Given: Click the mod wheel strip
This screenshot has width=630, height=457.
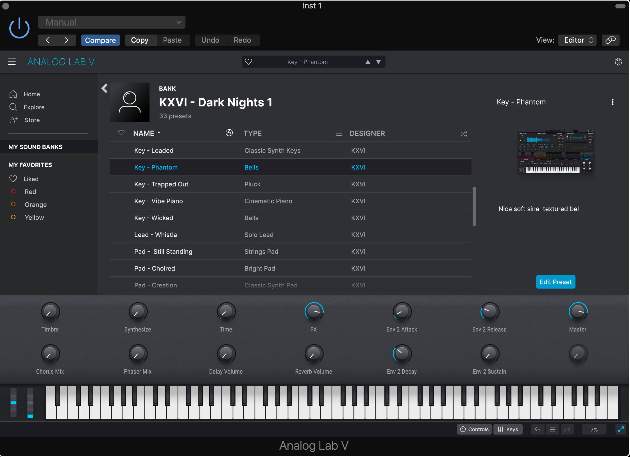Looking at the screenshot, I should tap(30, 403).
